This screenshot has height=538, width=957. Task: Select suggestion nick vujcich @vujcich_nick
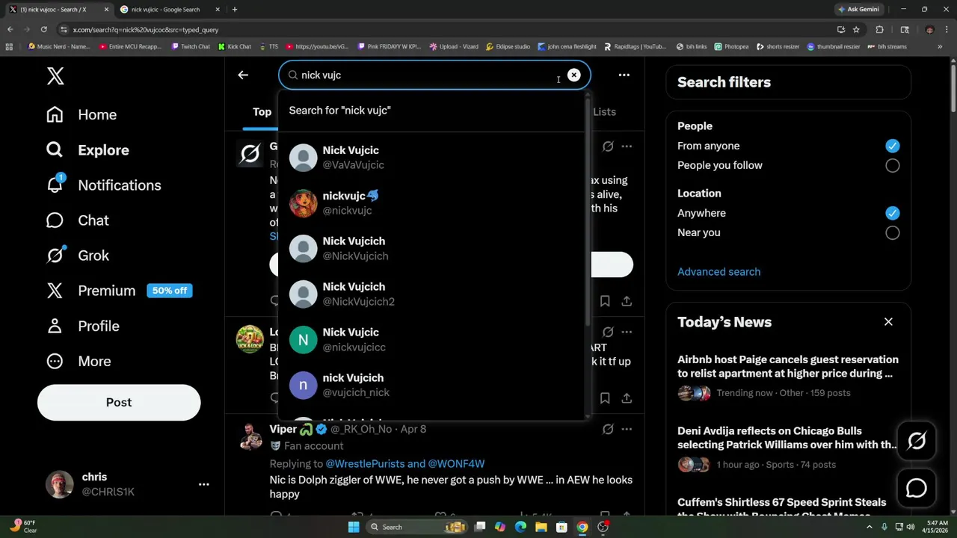click(x=433, y=386)
